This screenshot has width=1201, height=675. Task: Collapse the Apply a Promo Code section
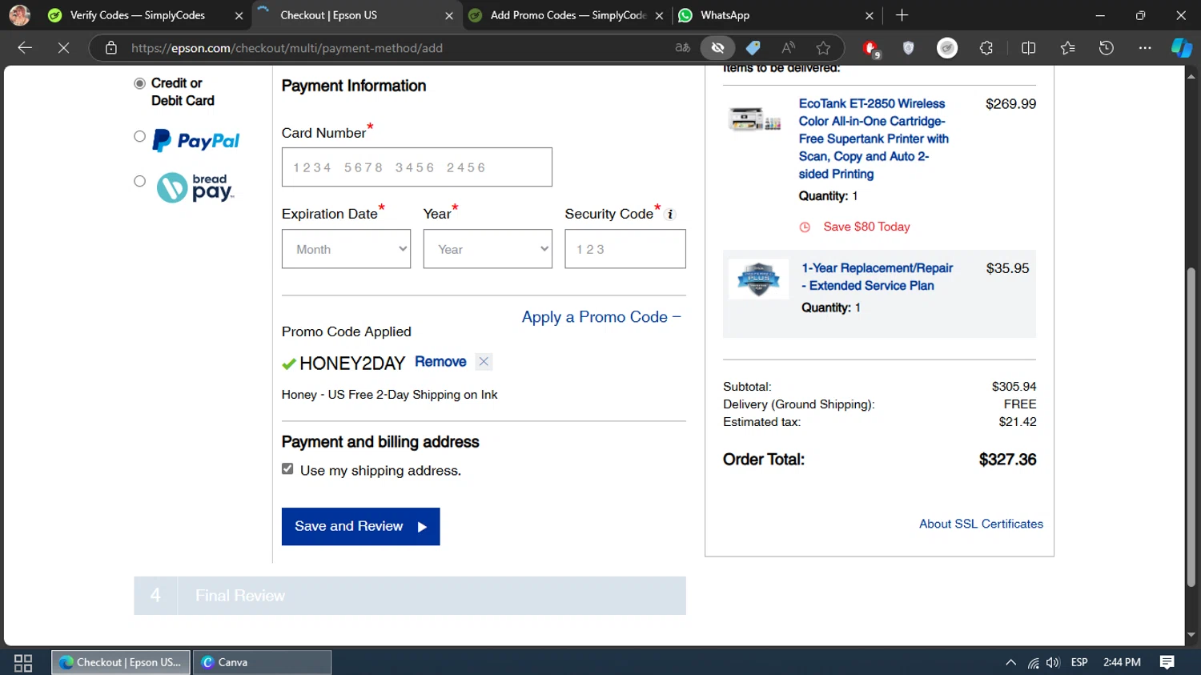click(601, 317)
